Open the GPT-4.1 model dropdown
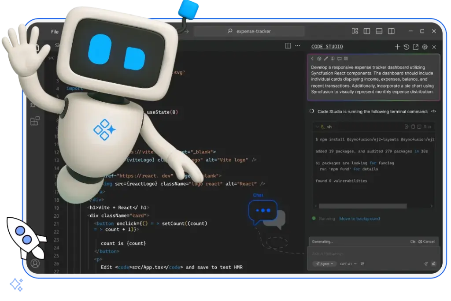Viewport: 451px width, 301px height. pyautogui.click(x=348, y=264)
